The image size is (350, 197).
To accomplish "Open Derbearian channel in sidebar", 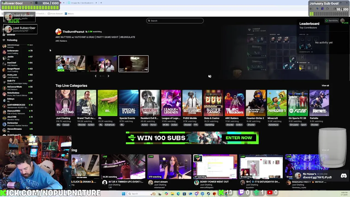I will 18,124.
